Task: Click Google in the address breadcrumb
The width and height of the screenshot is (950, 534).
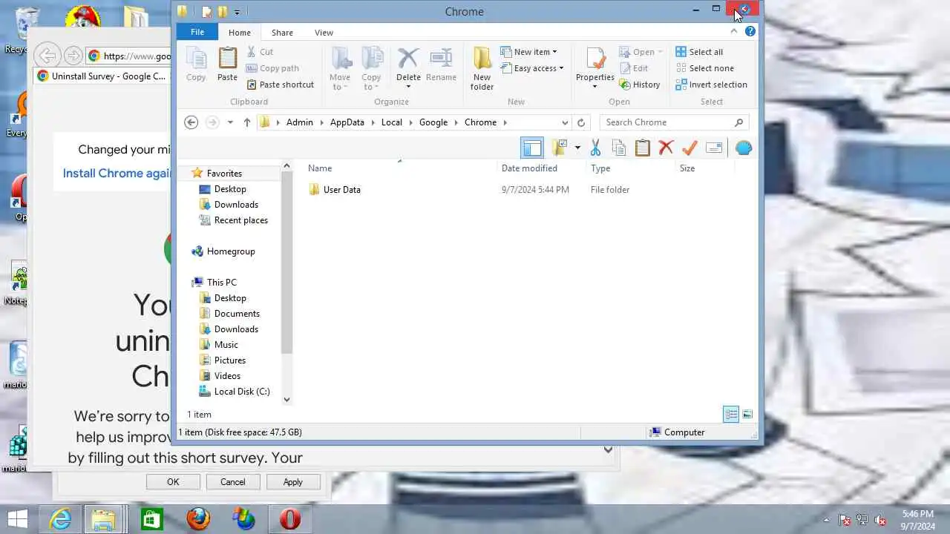Action: (x=433, y=122)
